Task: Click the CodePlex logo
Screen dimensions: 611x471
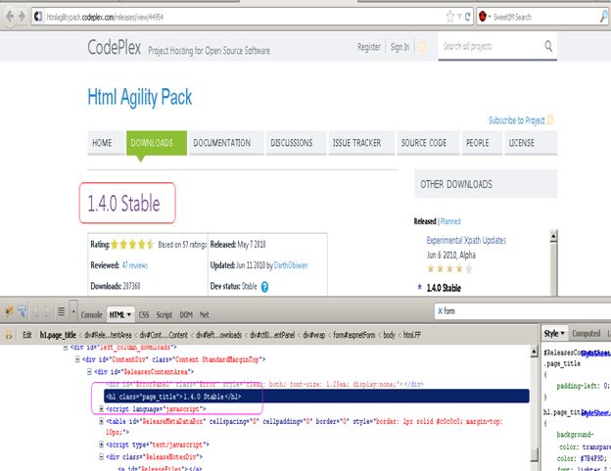Action: click(x=115, y=48)
